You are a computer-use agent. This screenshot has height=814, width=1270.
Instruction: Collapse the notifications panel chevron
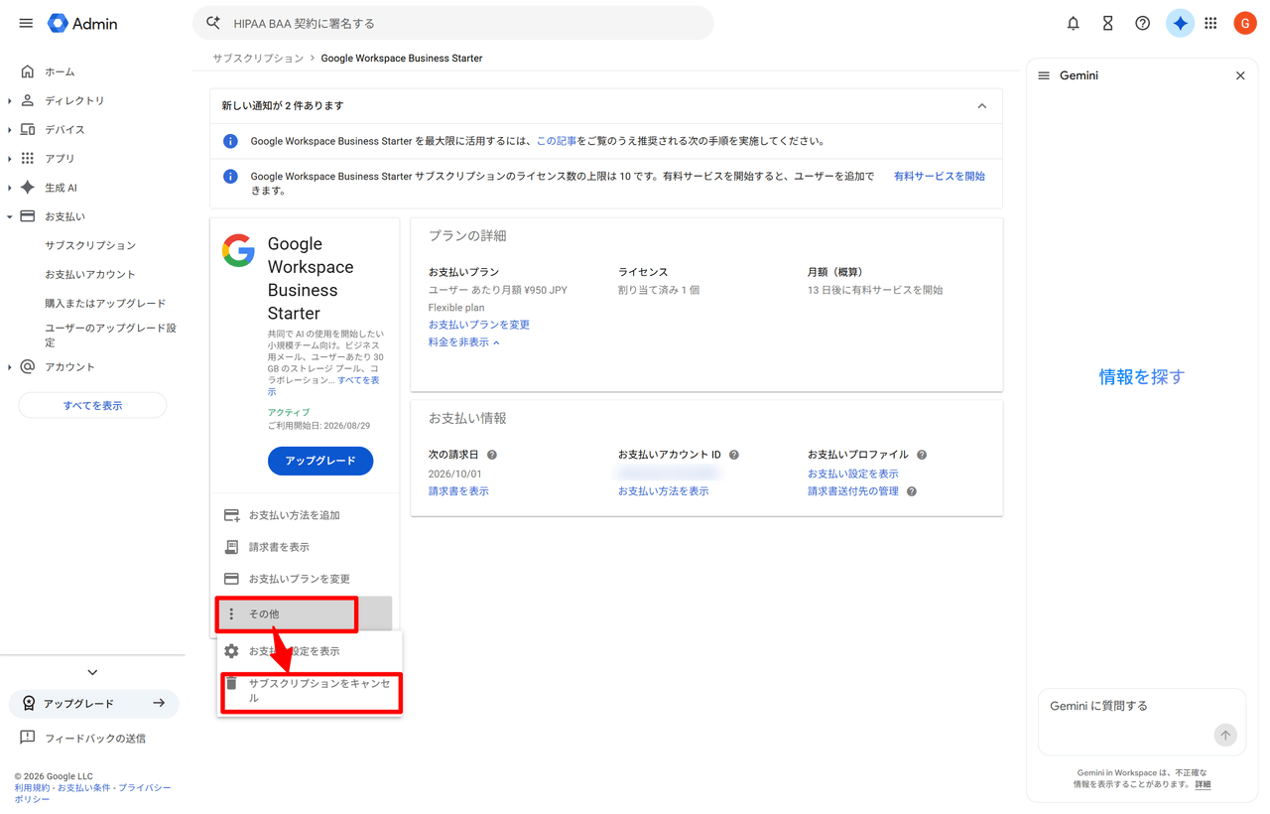click(982, 106)
